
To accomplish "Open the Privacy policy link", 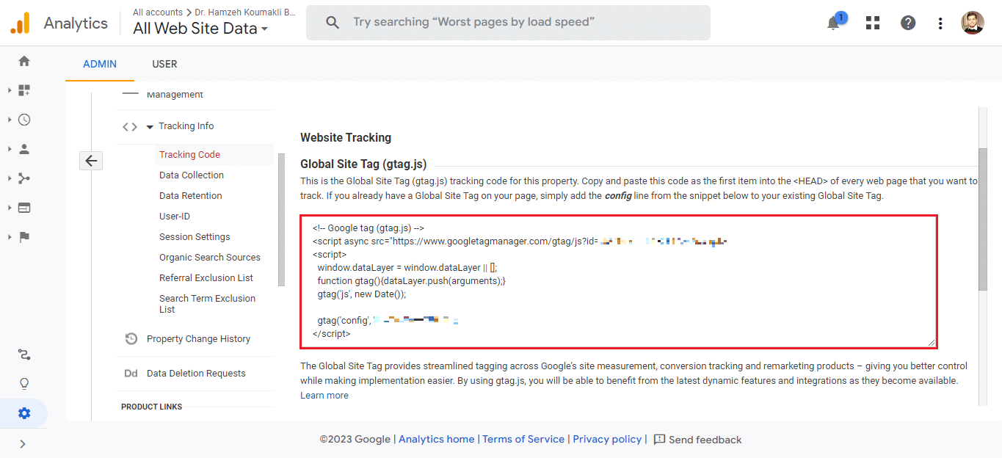I will point(607,439).
